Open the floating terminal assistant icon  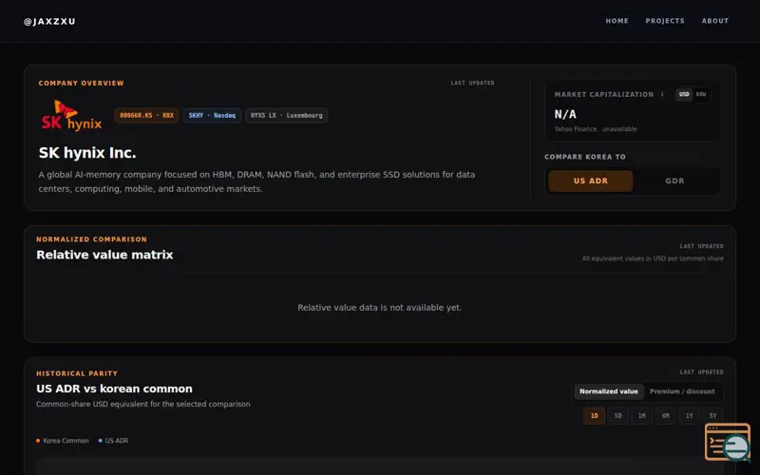(728, 442)
